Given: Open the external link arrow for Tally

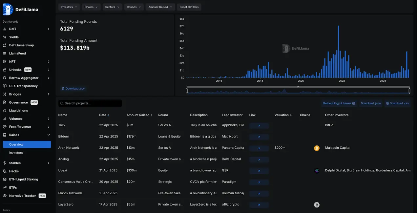Looking at the screenshot, I should (x=259, y=126).
